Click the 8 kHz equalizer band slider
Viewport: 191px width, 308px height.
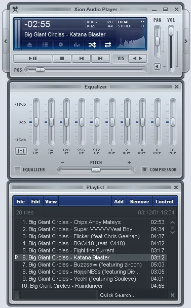(158, 122)
